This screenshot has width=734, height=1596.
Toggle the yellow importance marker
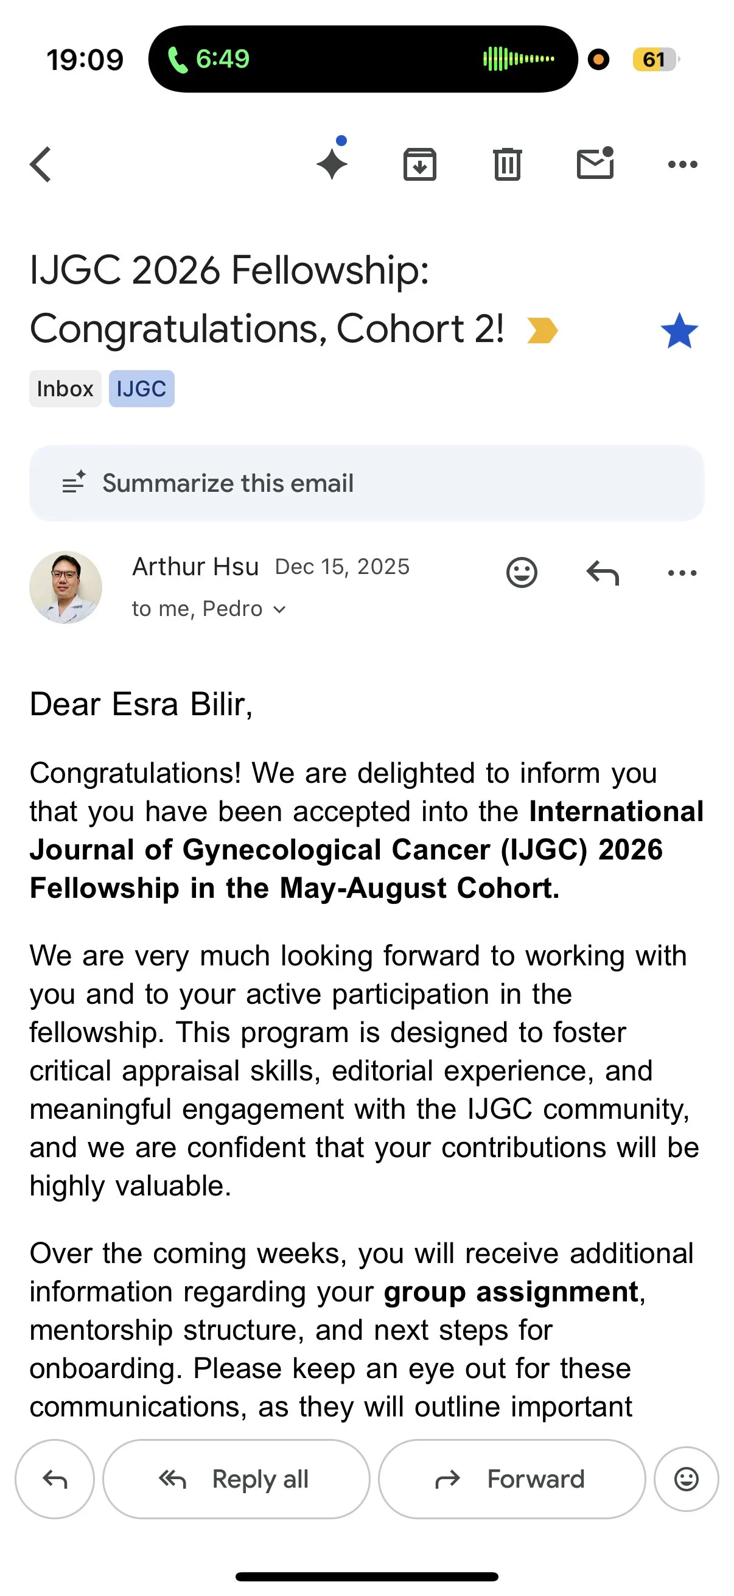click(x=542, y=331)
